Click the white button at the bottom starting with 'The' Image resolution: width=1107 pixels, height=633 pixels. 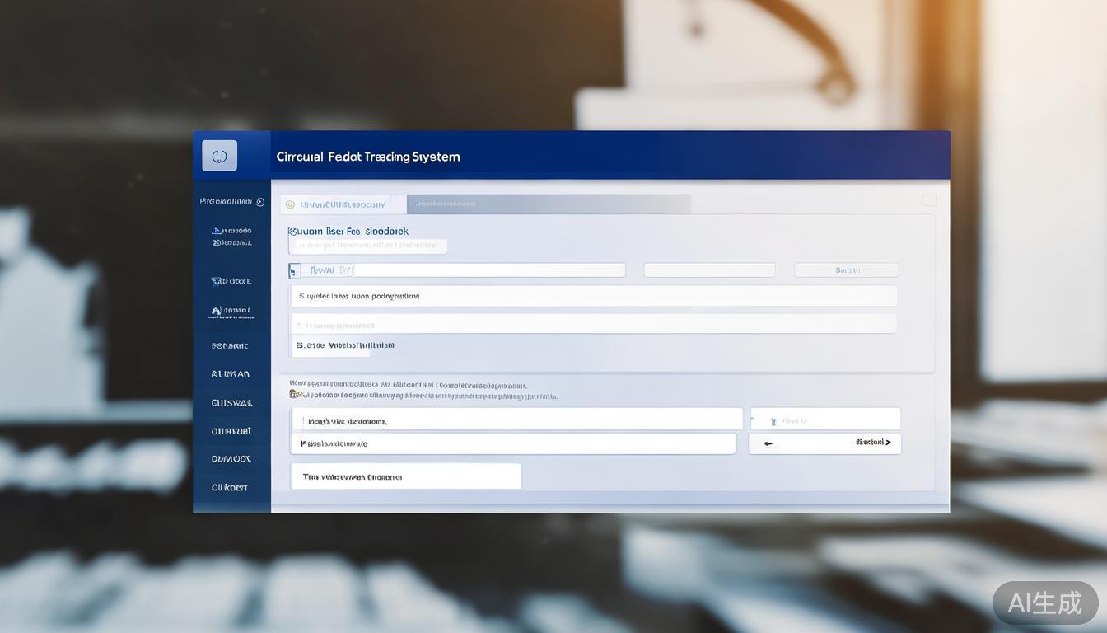(405, 476)
